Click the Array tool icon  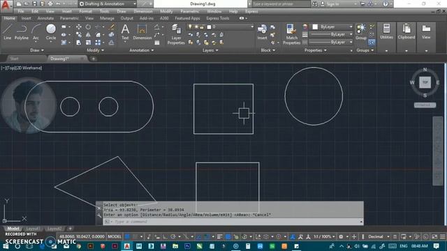coord(98,43)
